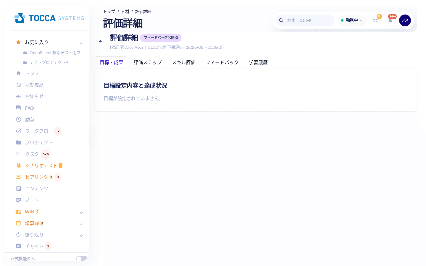Click the 2 badge beside チャット

[x=48, y=246]
